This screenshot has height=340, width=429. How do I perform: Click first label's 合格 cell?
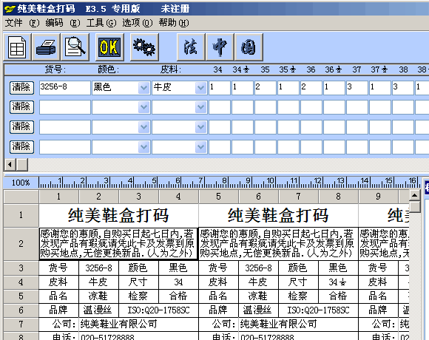(x=178, y=296)
